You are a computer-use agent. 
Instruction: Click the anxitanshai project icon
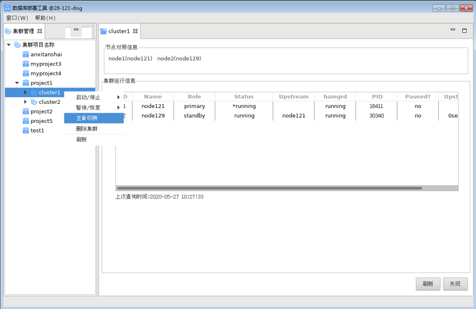(x=26, y=55)
